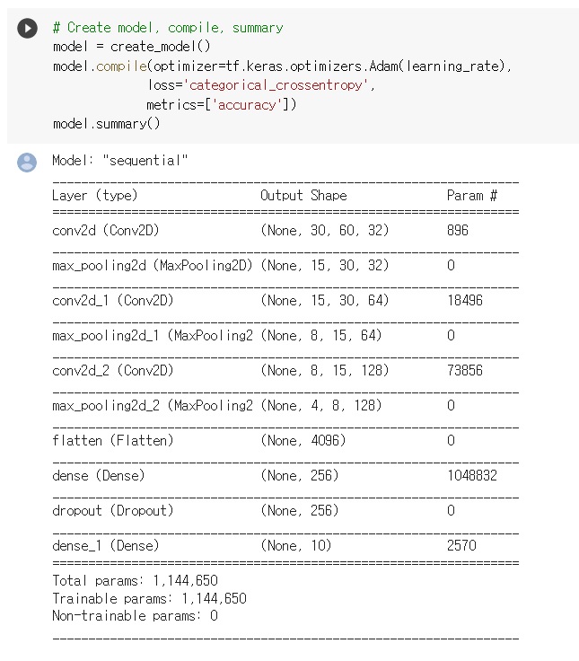Click the output avatar icon
This screenshot has height=661, width=579.
point(27,163)
